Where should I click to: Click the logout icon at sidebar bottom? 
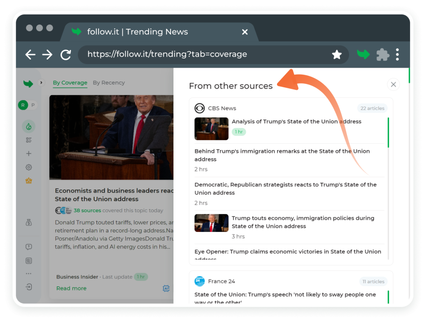tap(29, 287)
